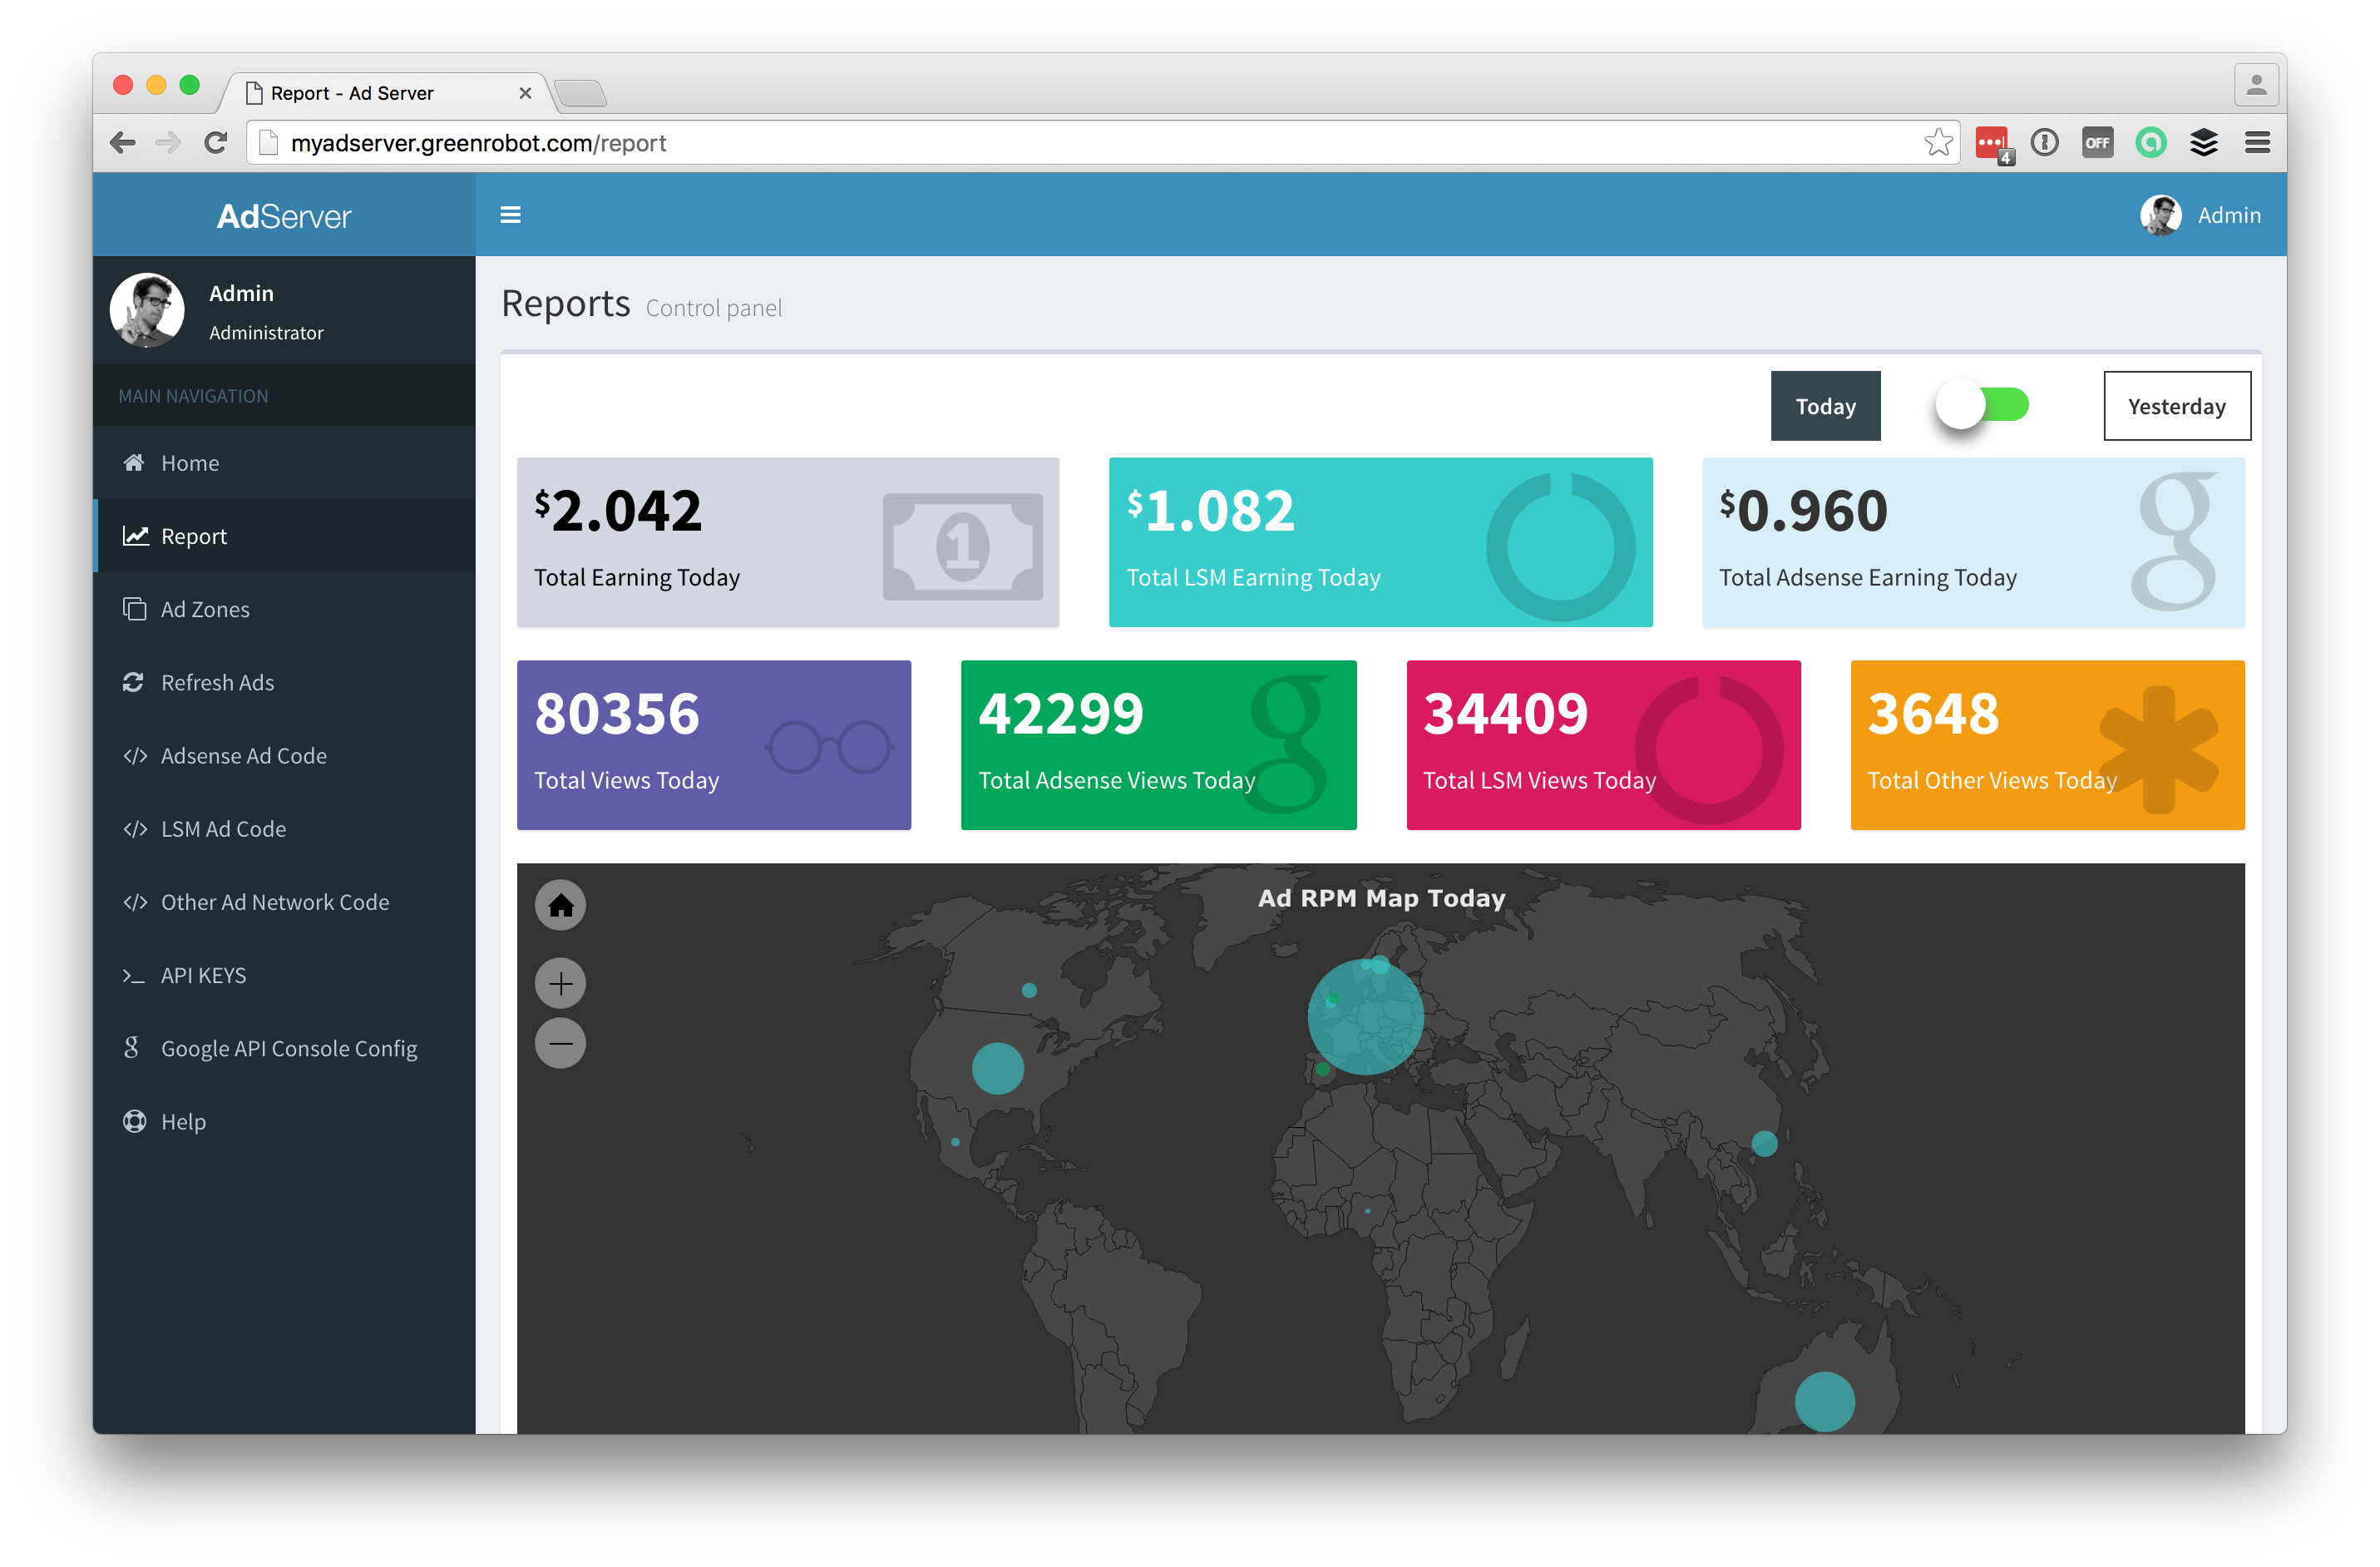2380x1567 pixels.
Task: Switch to the Yesterday button
Action: pyautogui.click(x=2176, y=406)
